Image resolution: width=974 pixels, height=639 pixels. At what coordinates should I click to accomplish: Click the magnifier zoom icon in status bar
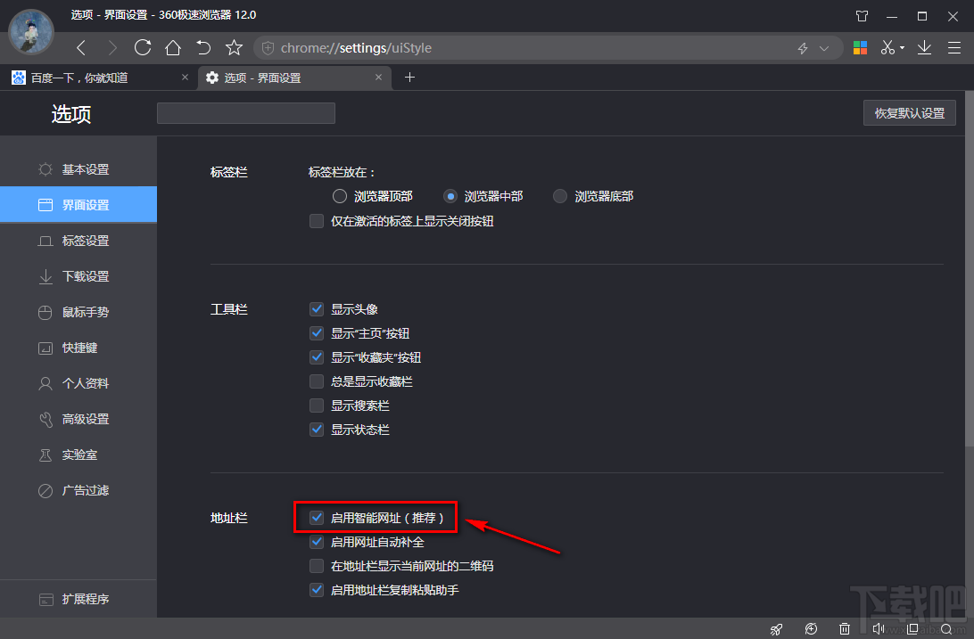point(946,629)
